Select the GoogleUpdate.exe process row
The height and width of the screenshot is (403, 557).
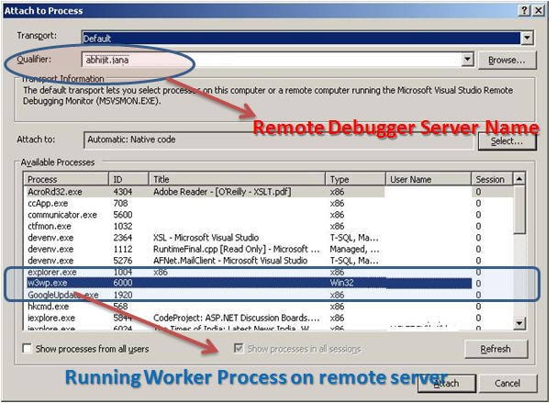pyautogui.click(x=268, y=295)
